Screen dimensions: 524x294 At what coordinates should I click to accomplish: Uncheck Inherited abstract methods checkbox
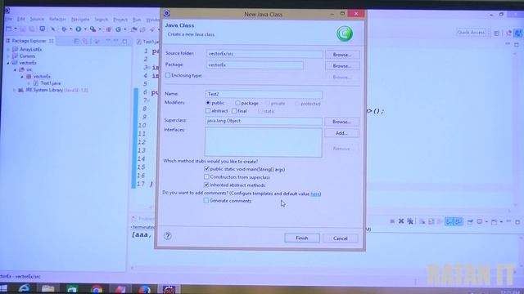point(206,185)
